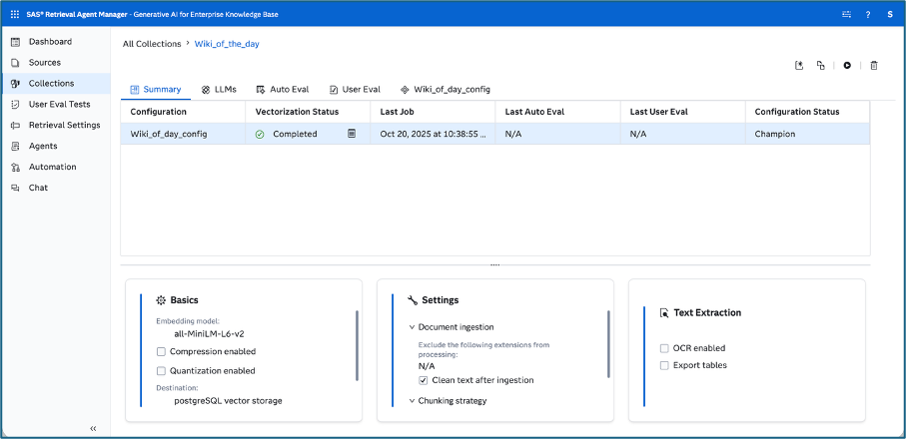Click the green Completed check status icon

tap(260, 134)
